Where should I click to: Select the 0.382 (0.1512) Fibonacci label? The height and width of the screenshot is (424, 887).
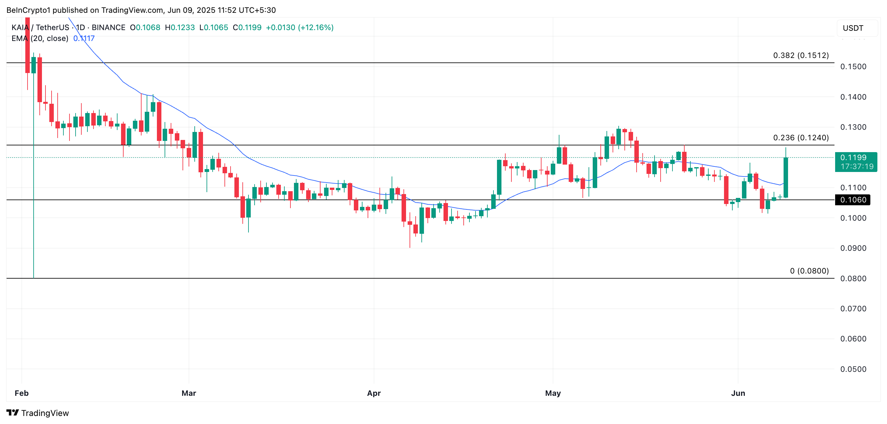coord(801,55)
